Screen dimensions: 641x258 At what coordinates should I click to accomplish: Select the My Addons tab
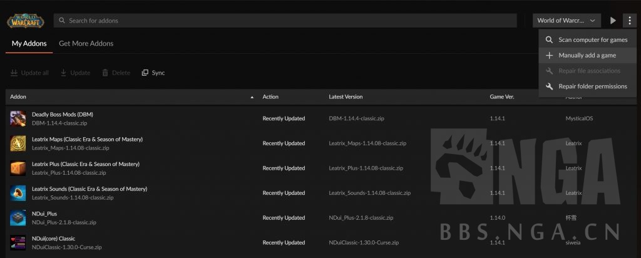point(29,44)
